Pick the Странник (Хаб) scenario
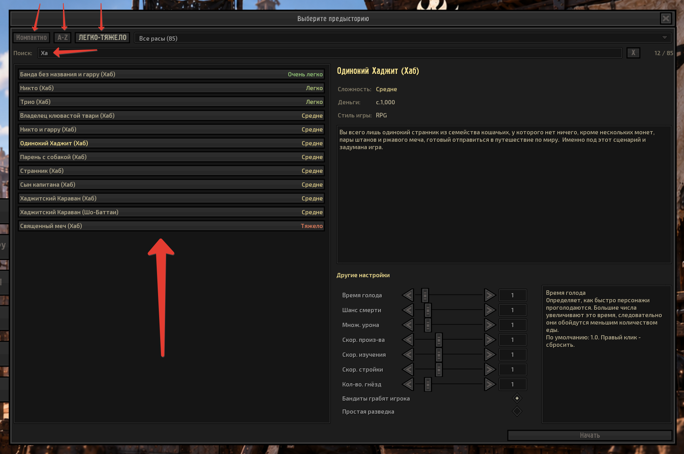This screenshot has height=454, width=684. click(171, 171)
